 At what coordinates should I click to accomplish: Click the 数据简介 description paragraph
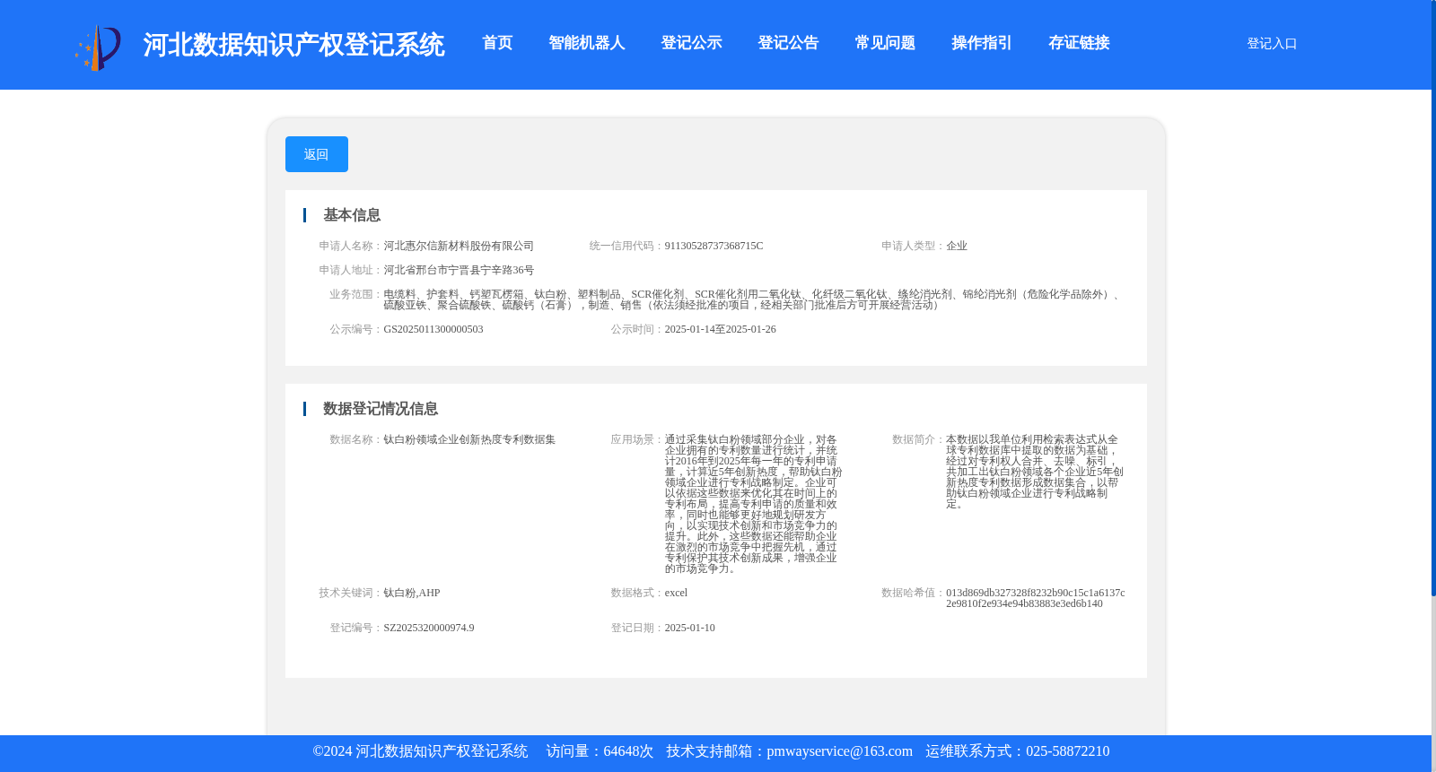click(1035, 472)
